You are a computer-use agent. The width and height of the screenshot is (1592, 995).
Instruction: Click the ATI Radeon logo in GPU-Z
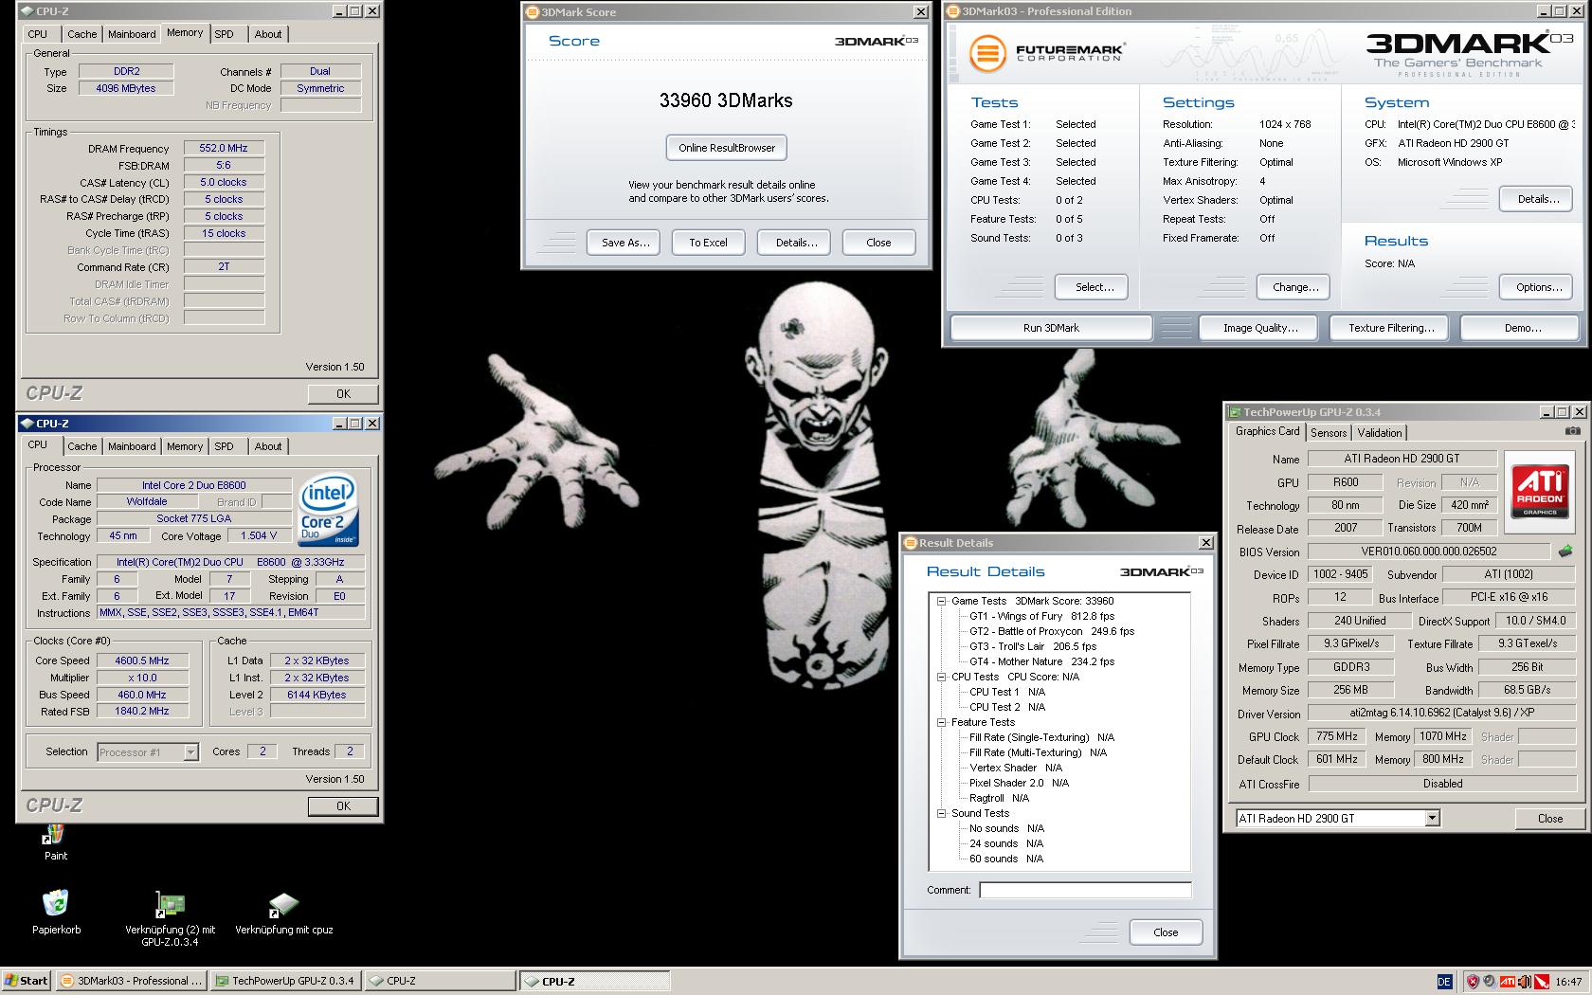click(1540, 490)
